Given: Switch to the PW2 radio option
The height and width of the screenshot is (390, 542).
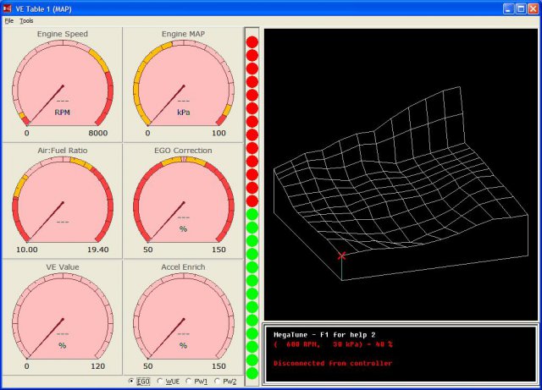Looking at the screenshot, I should [218, 382].
